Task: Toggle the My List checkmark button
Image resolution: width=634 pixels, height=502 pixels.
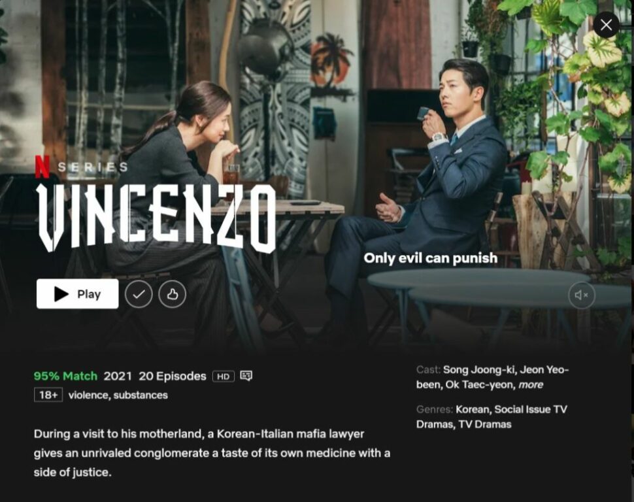Action: [x=139, y=294]
